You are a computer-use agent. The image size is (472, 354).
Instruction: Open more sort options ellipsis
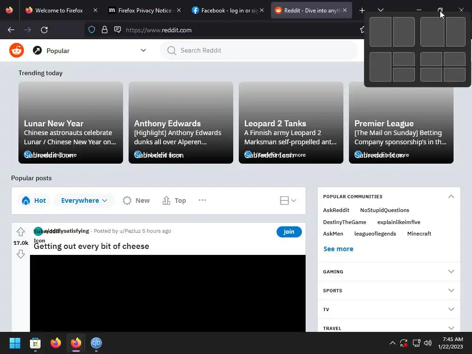(x=202, y=200)
